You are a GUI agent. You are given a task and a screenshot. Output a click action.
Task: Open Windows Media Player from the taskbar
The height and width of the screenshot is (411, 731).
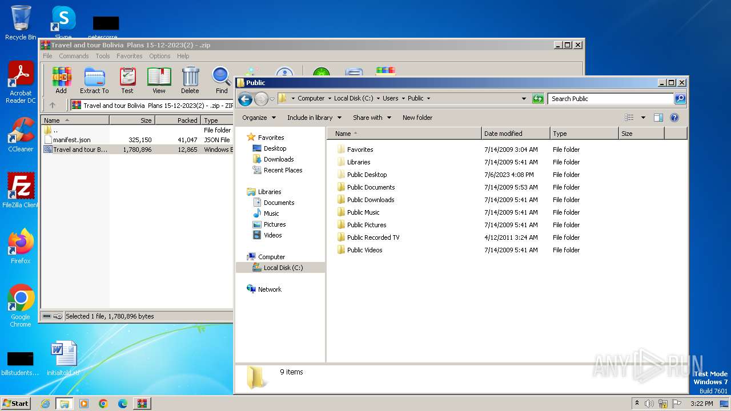point(84,404)
